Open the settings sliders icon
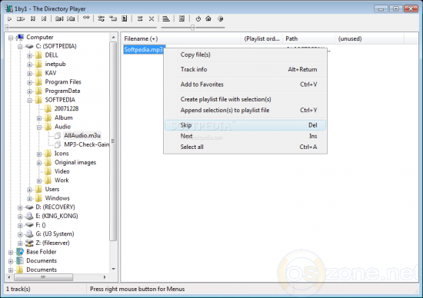This screenshot has width=423, height=298. coord(102,19)
